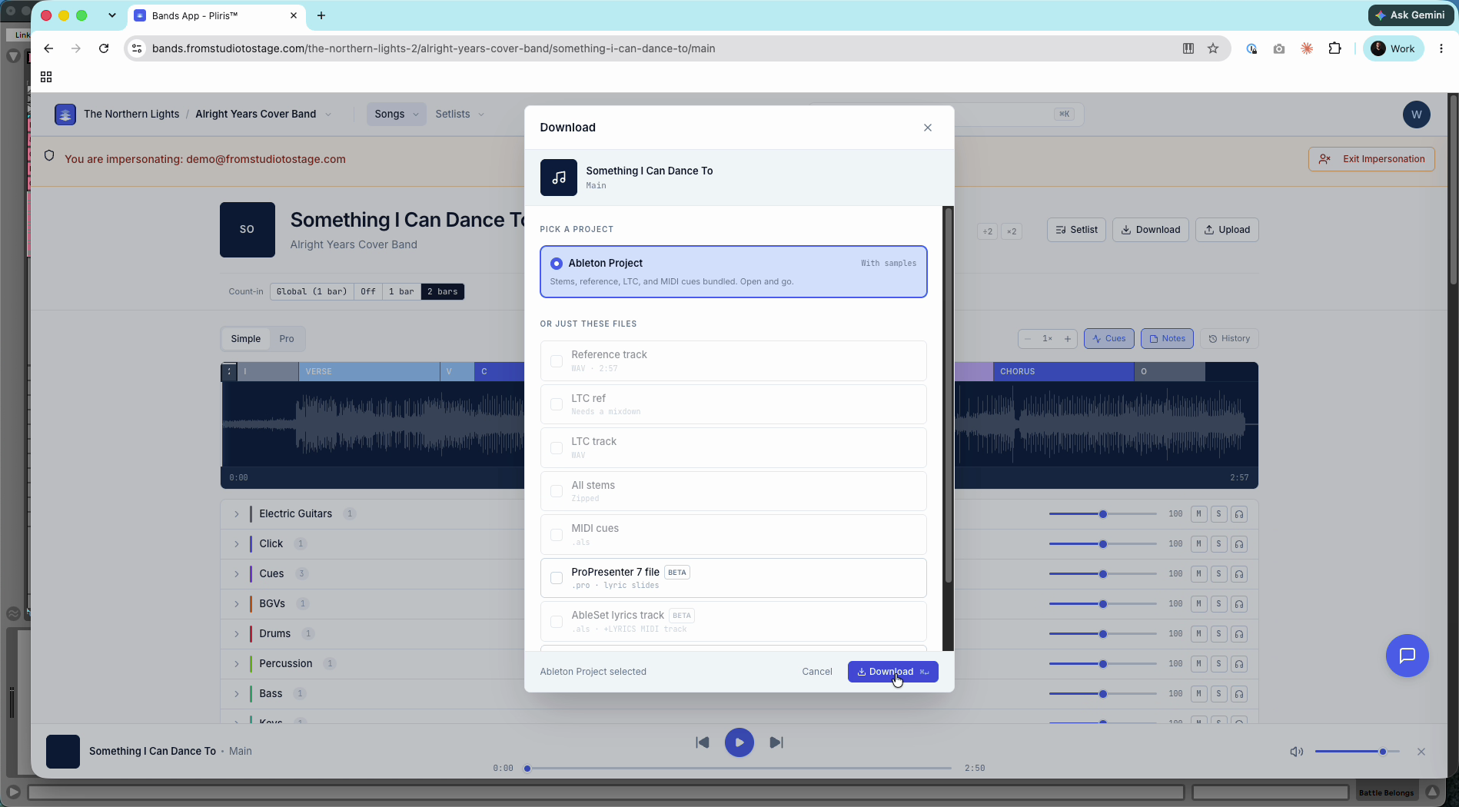The width and height of the screenshot is (1459, 807).
Task: Set count-in to Off
Action: tap(368, 292)
